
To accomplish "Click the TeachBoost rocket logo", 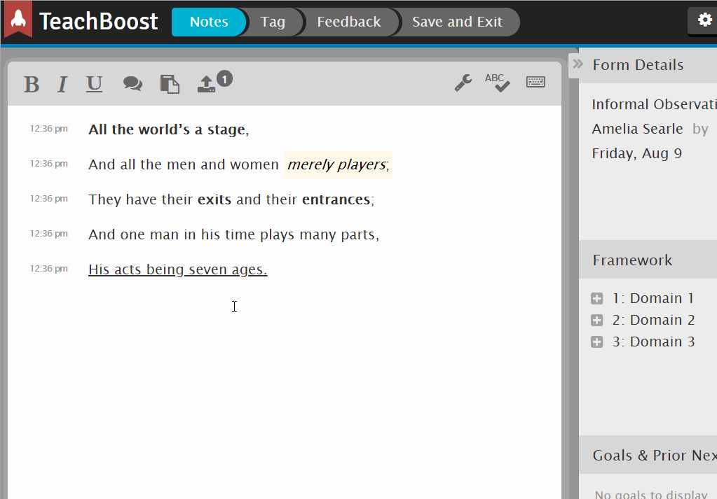I will [x=18, y=19].
